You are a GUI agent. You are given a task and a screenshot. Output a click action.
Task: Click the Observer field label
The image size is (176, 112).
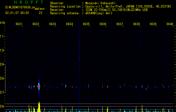tap(57, 3)
